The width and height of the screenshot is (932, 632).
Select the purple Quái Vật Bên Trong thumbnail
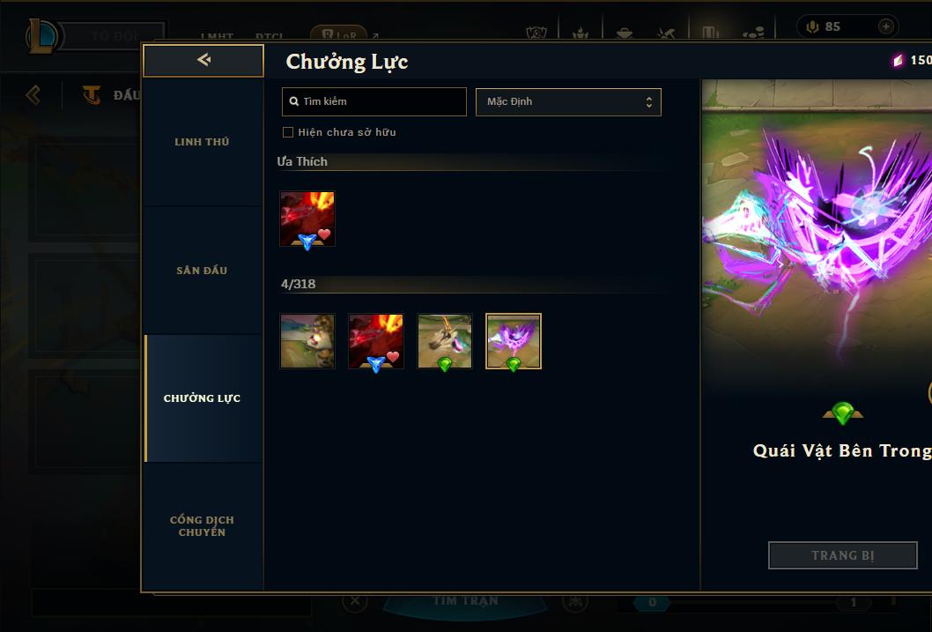point(514,341)
